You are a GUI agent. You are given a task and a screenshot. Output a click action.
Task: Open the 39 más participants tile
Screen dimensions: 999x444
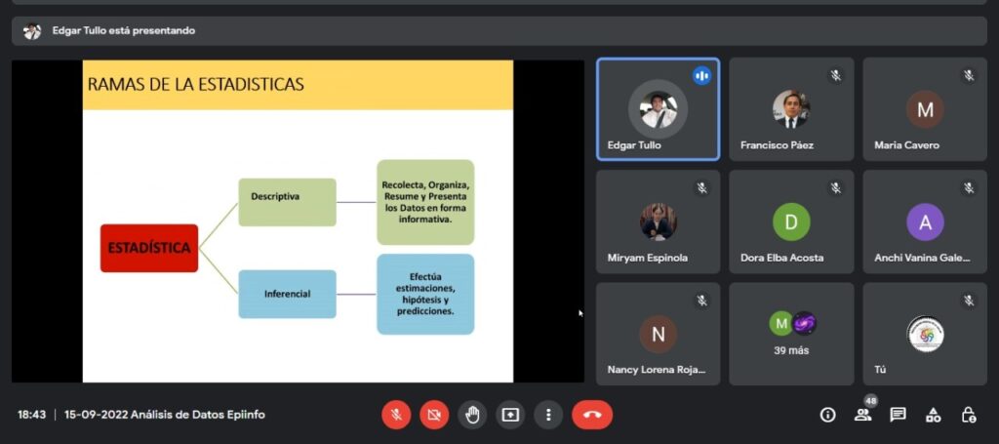click(791, 334)
